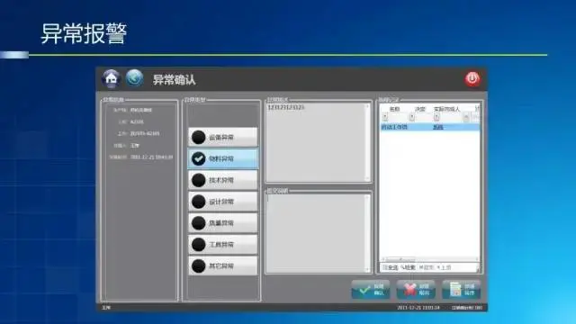Sort grid by 实际完成人 column header
The height and width of the screenshot is (324, 576).
click(446, 109)
